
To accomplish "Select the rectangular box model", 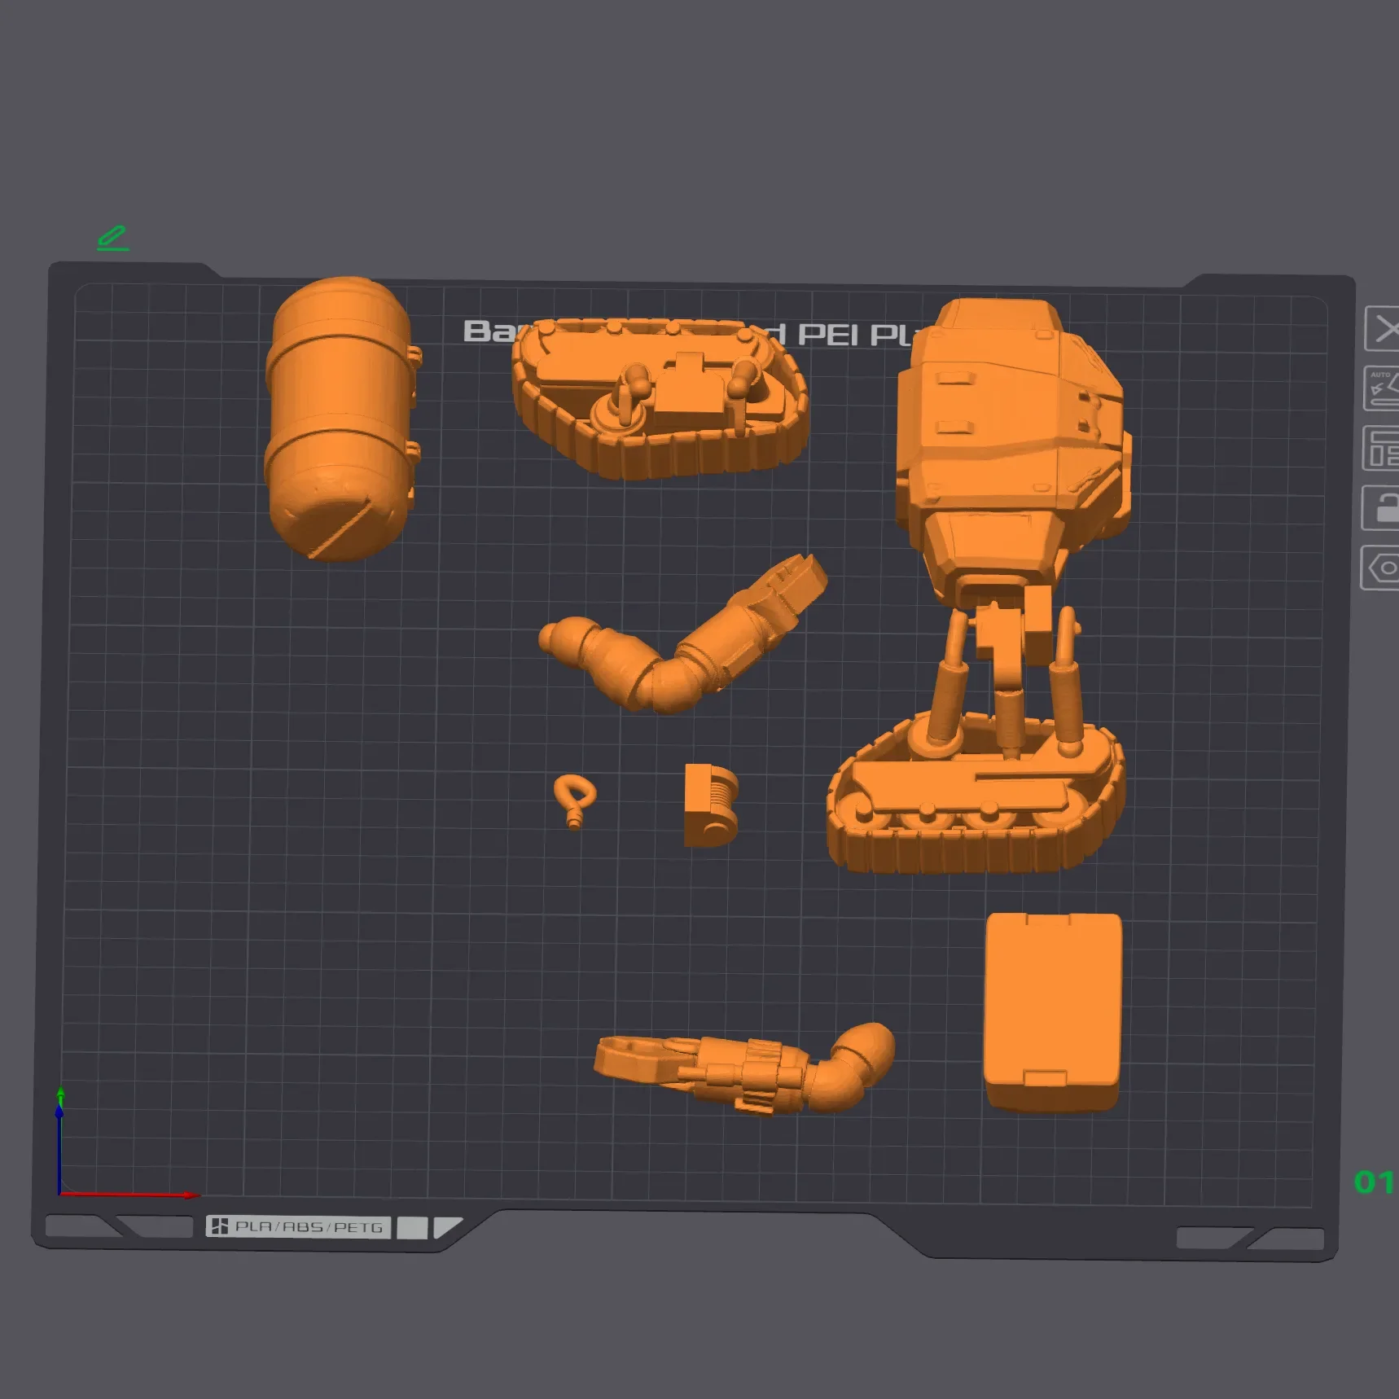I will (x=1053, y=1012).
